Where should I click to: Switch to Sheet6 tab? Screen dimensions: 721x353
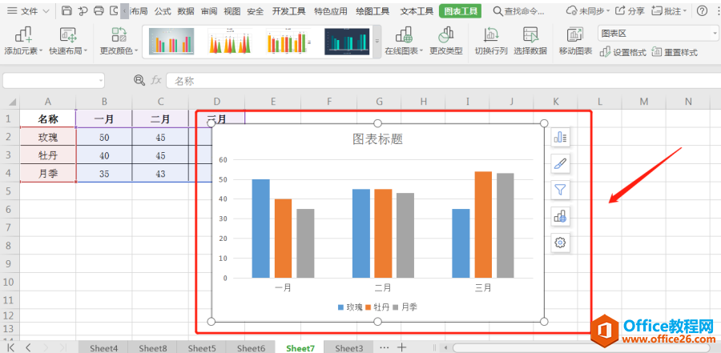click(x=251, y=348)
